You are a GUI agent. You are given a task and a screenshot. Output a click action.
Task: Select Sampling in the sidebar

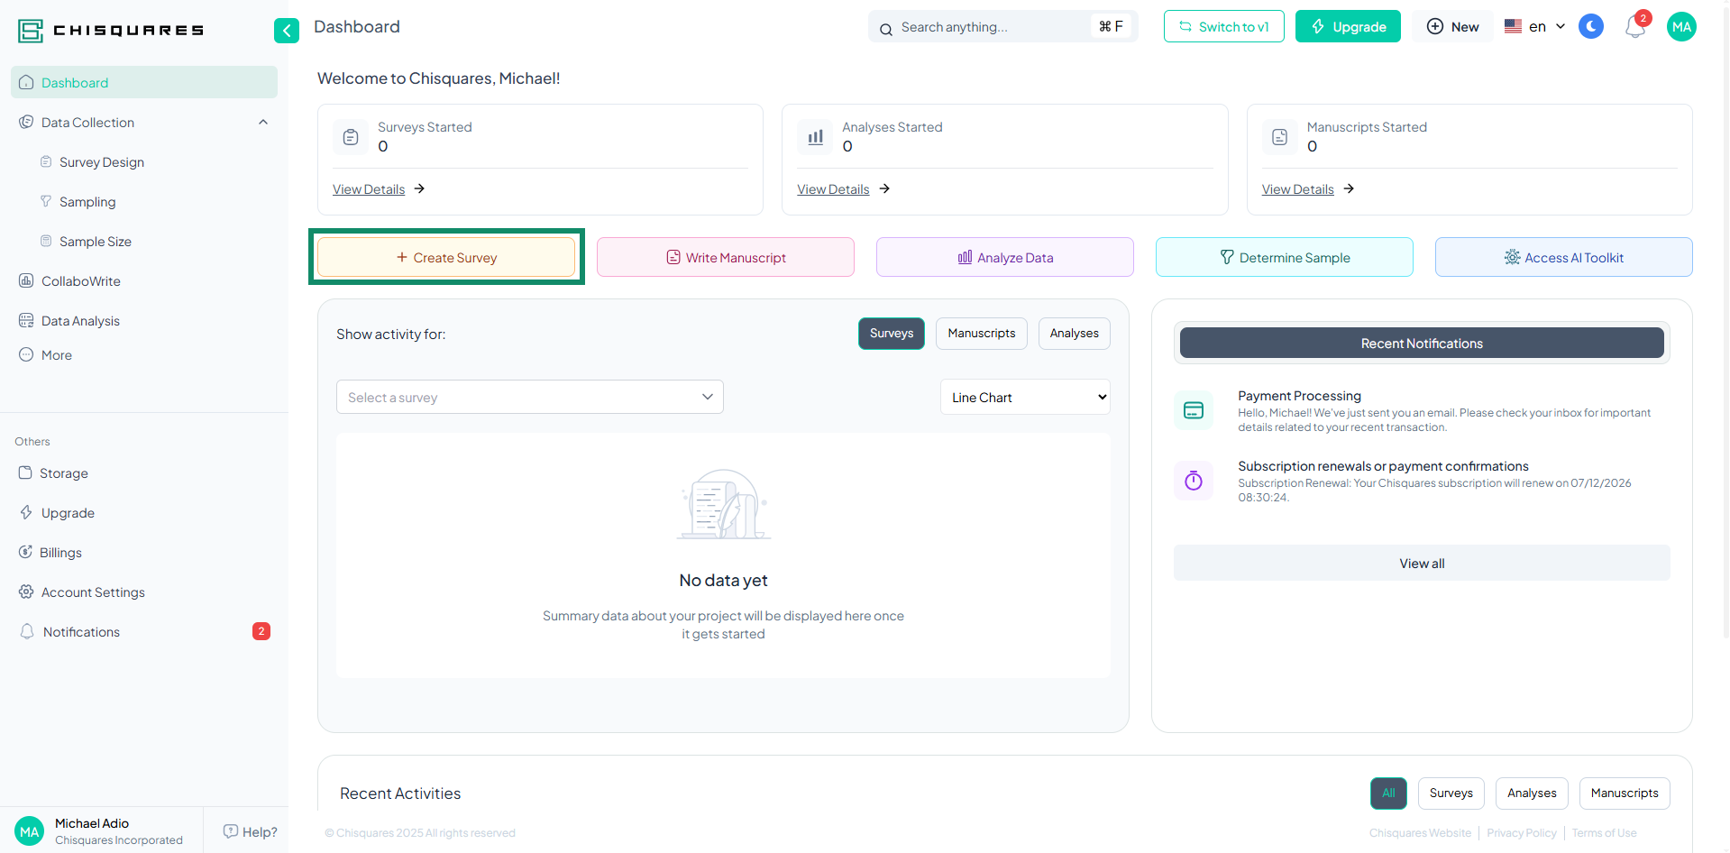[x=87, y=201]
